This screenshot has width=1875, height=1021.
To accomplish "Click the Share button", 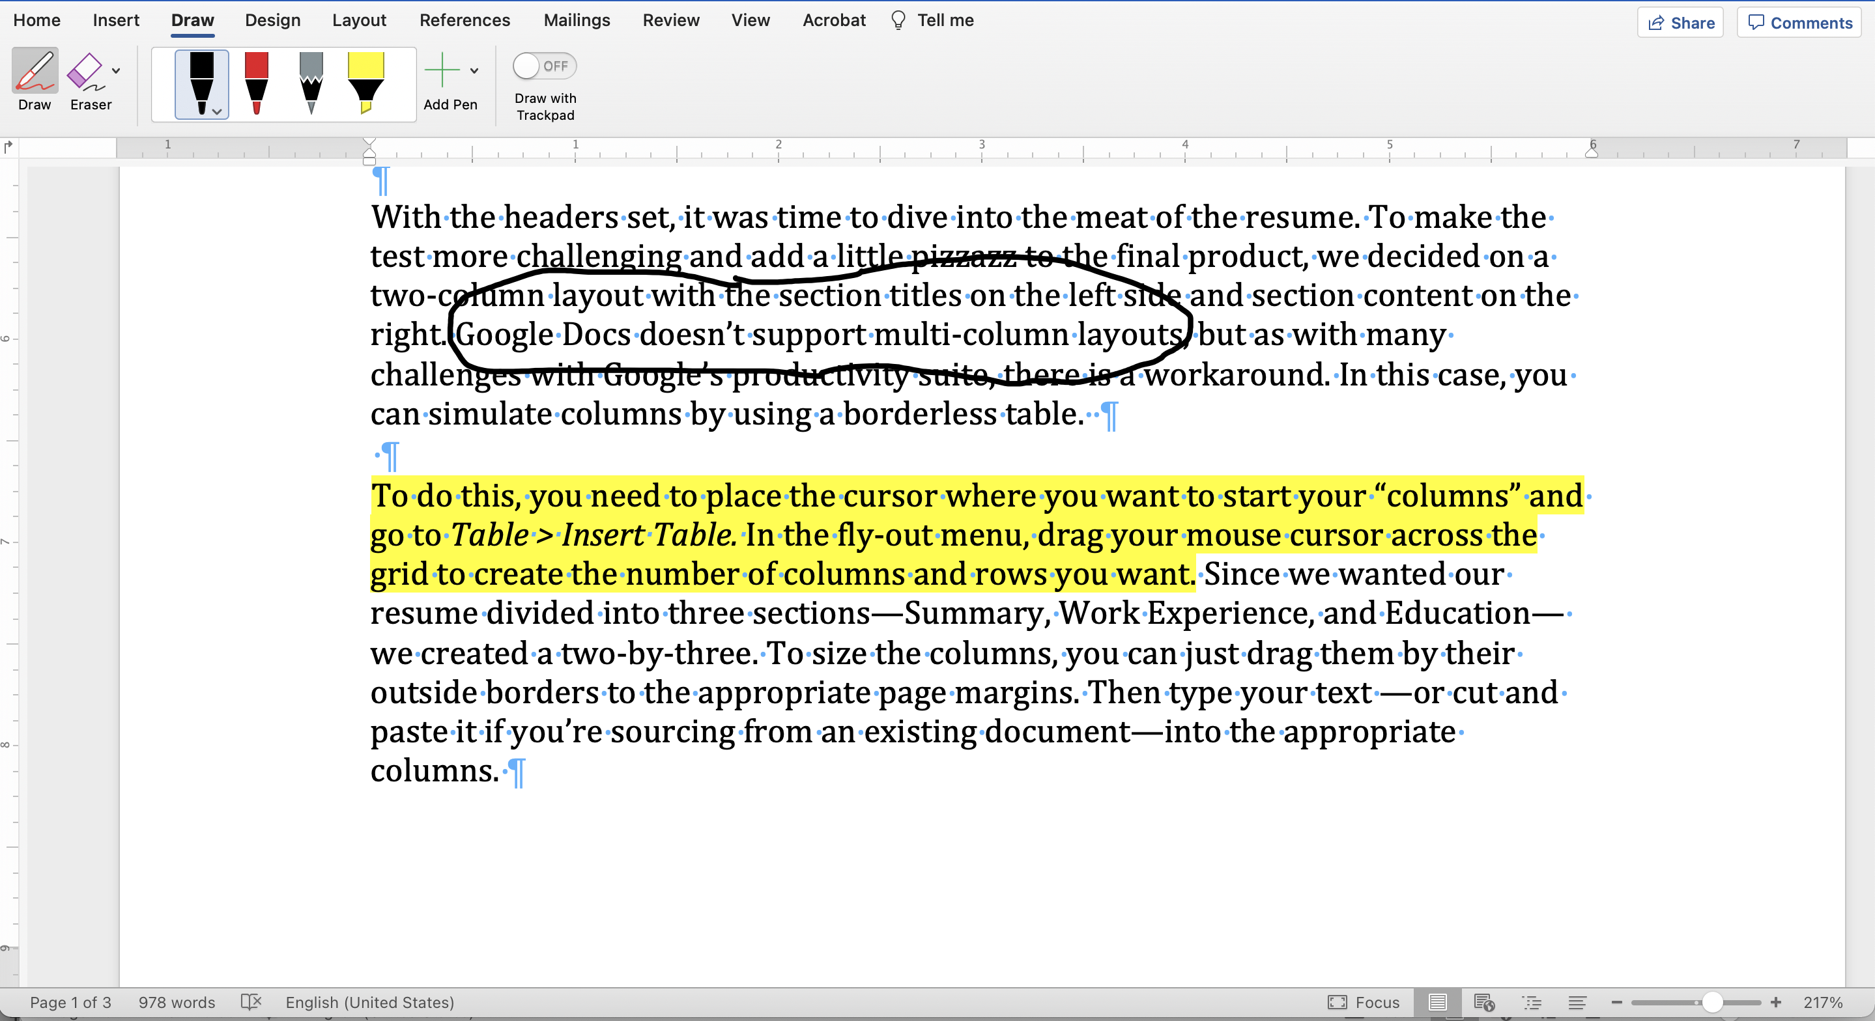I will [x=1680, y=23].
